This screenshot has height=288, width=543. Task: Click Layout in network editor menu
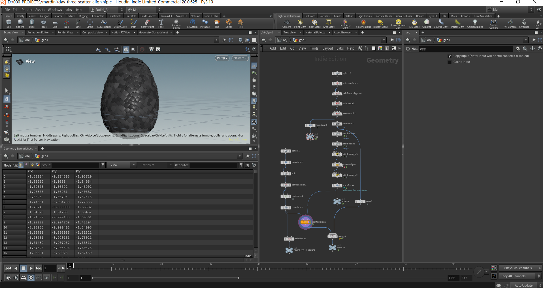pos(328,48)
